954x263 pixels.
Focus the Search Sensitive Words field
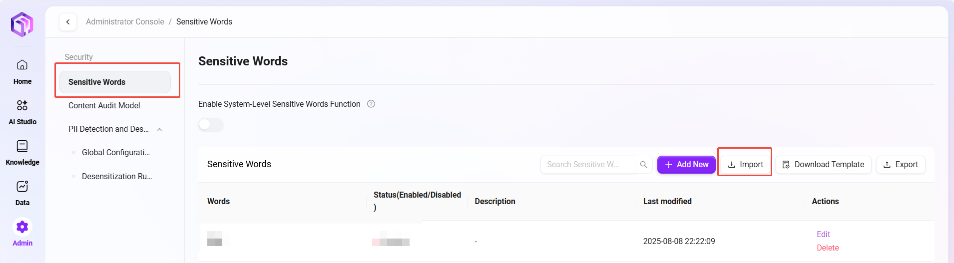(x=587, y=165)
